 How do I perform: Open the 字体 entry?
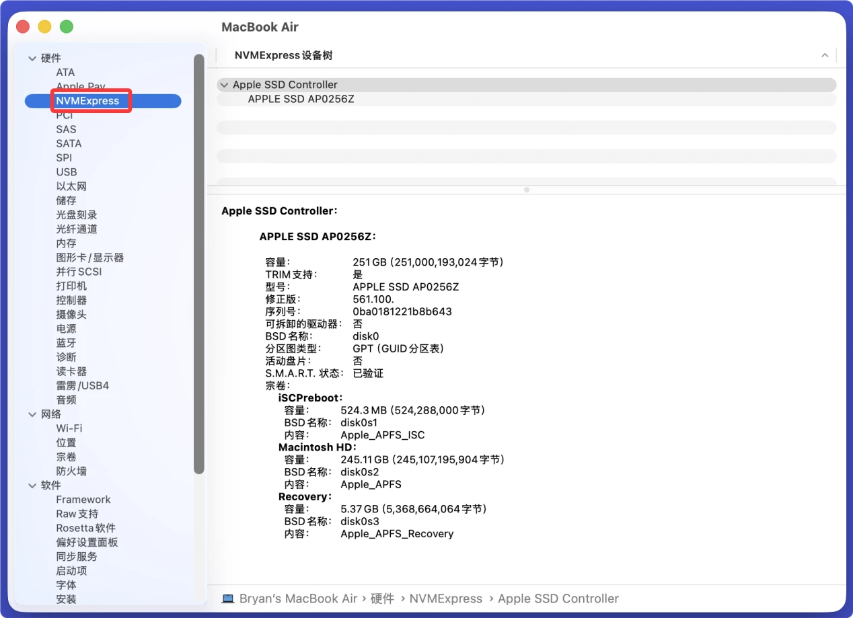(66, 585)
